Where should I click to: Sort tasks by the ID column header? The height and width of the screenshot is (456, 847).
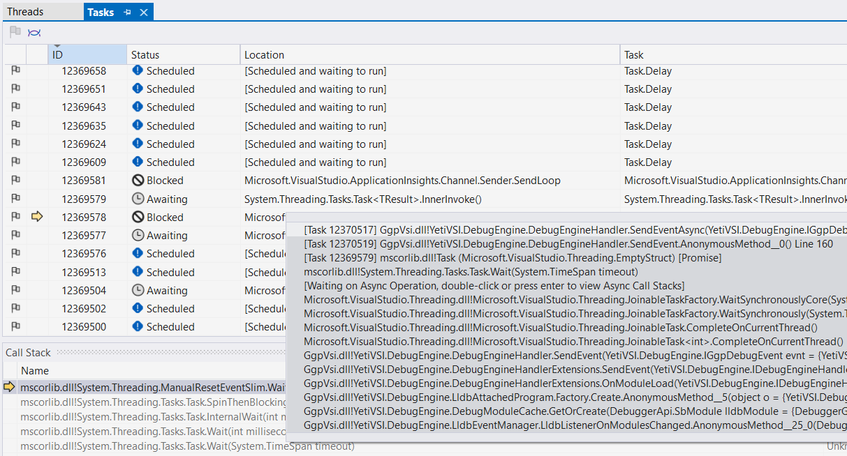[87, 54]
